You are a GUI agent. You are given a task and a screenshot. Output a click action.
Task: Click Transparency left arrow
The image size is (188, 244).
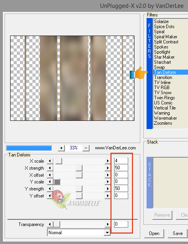click(x=50, y=224)
